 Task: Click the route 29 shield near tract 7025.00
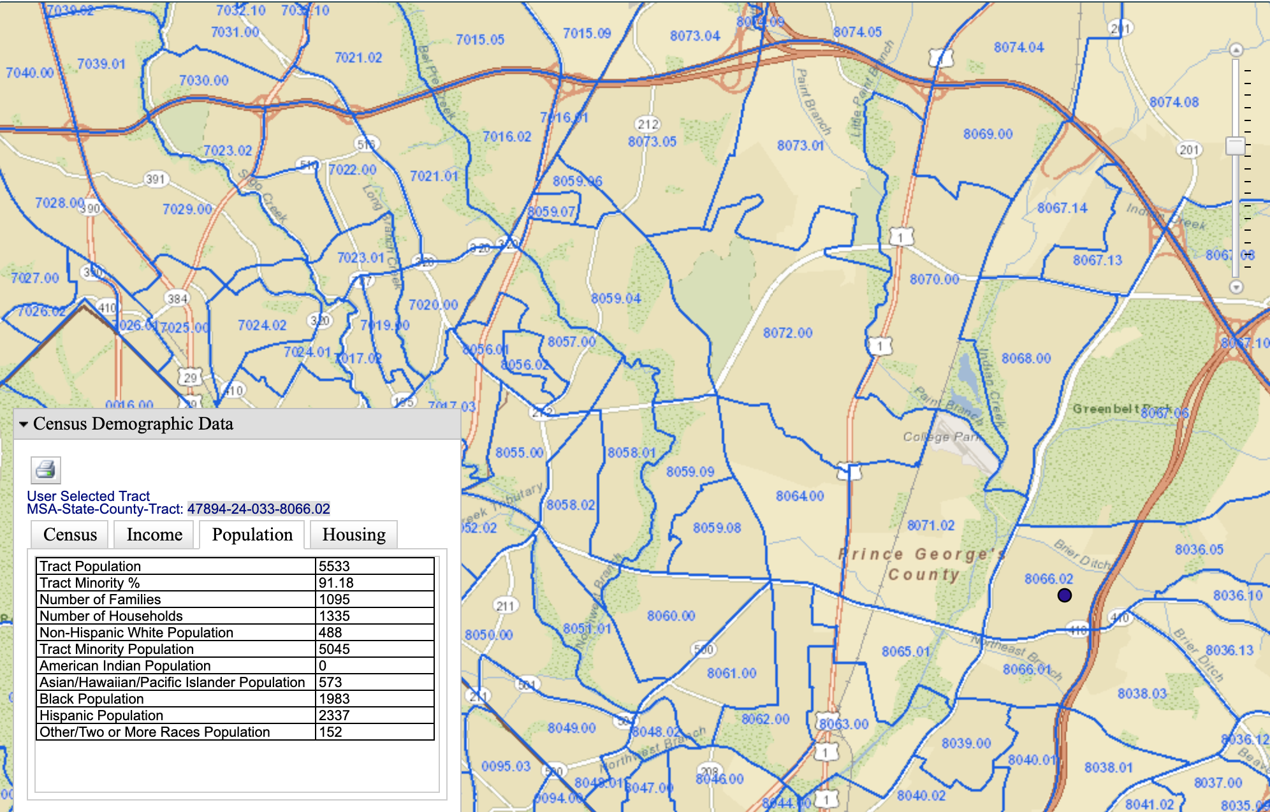[x=190, y=377]
